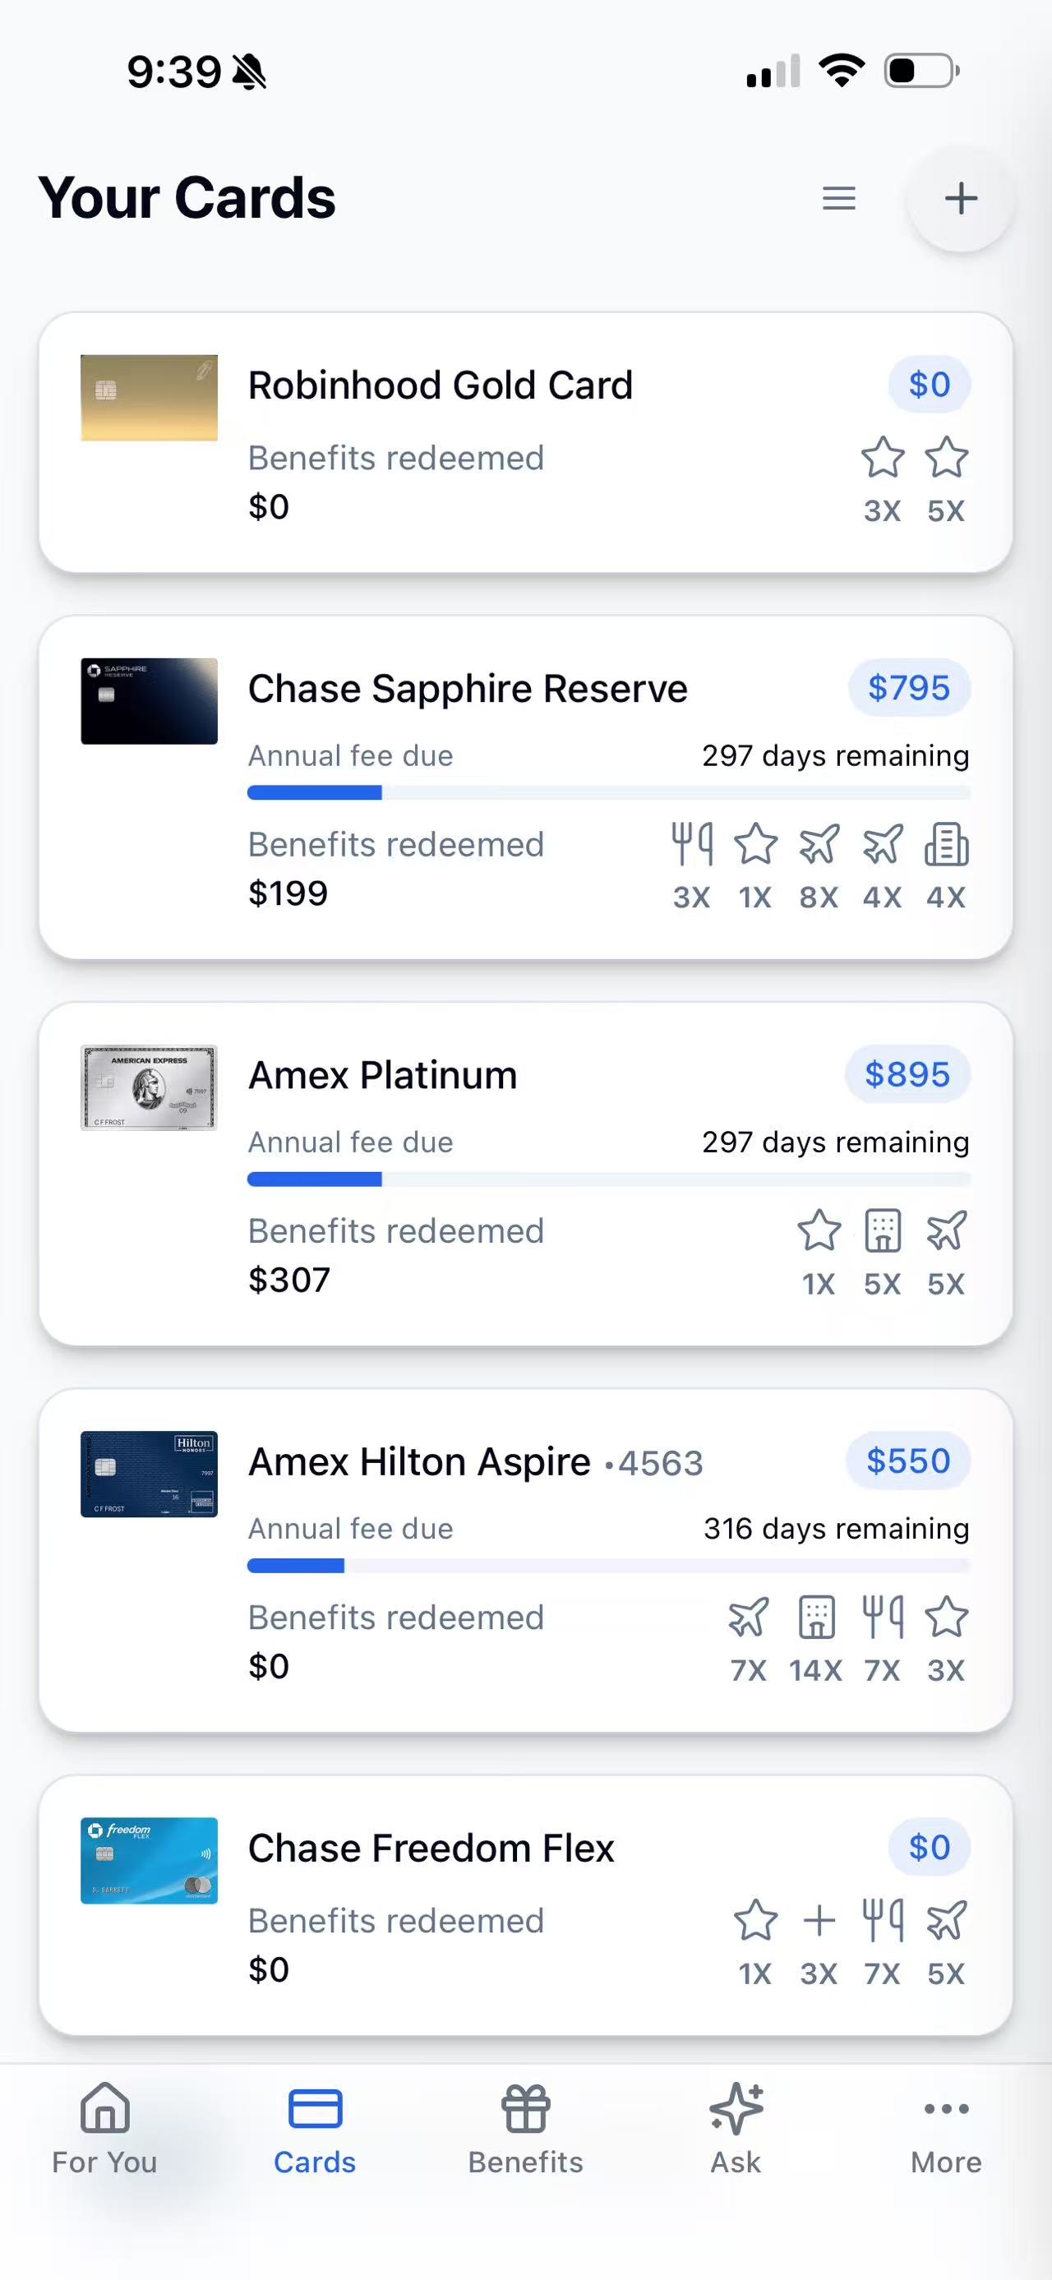Tap the $550 fee badge on Hilton Aspire
Viewport: 1052px width, 2280px height.
[908, 1461]
